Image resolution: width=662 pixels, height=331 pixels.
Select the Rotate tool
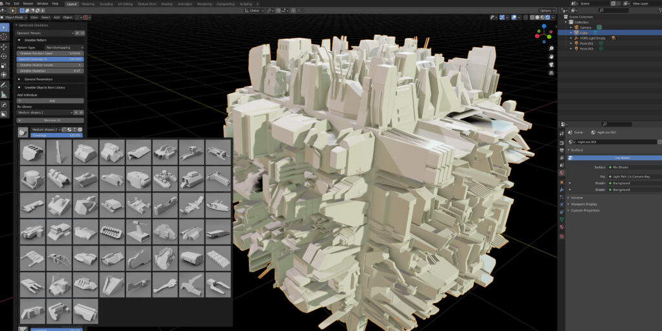[5, 56]
